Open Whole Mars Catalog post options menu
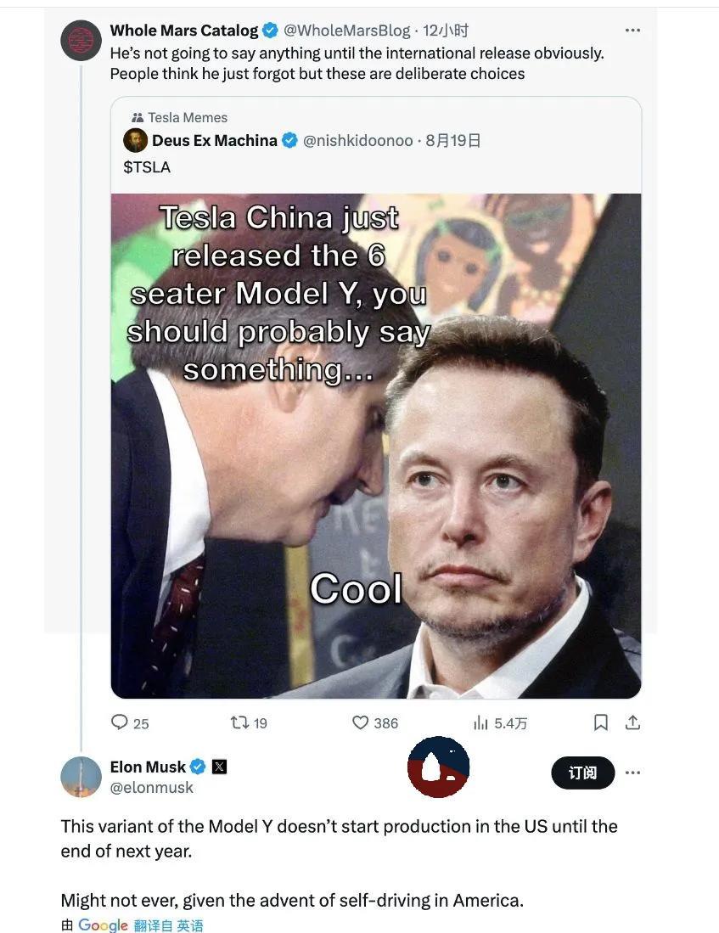719x933 pixels. coord(632,31)
